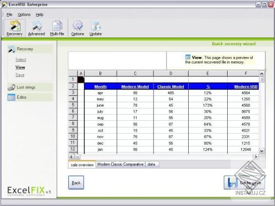
Task: Switch to the data sheet tab
Action: pos(151,164)
